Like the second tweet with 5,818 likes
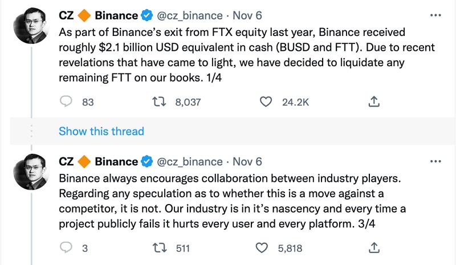The image size is (456, 265). (x=262, y=248)
